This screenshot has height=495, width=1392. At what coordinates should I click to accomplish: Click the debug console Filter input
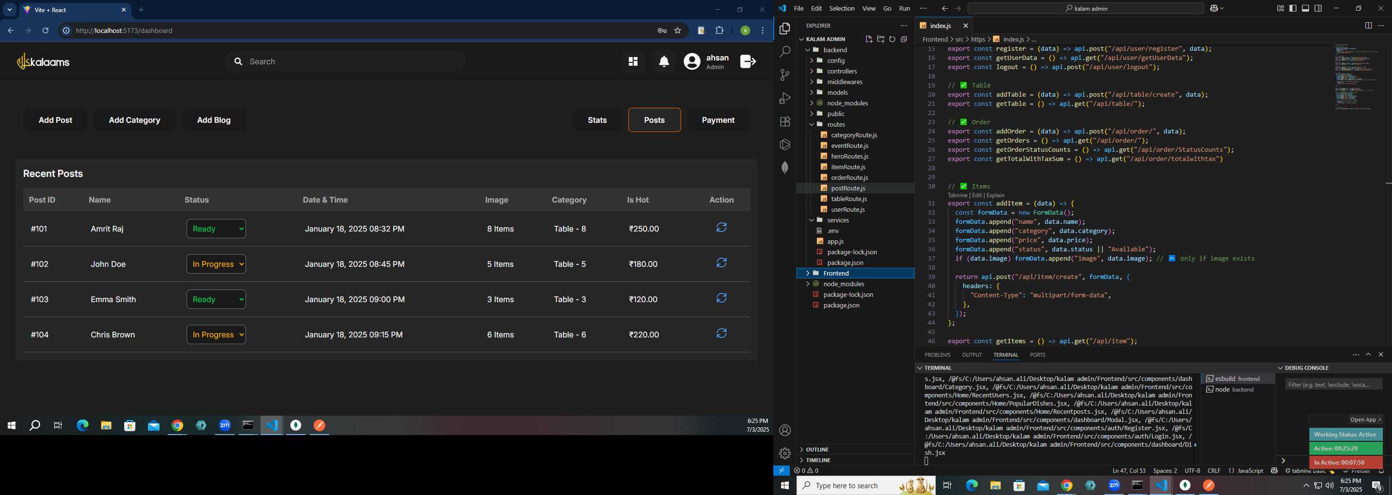point(1333,384)
